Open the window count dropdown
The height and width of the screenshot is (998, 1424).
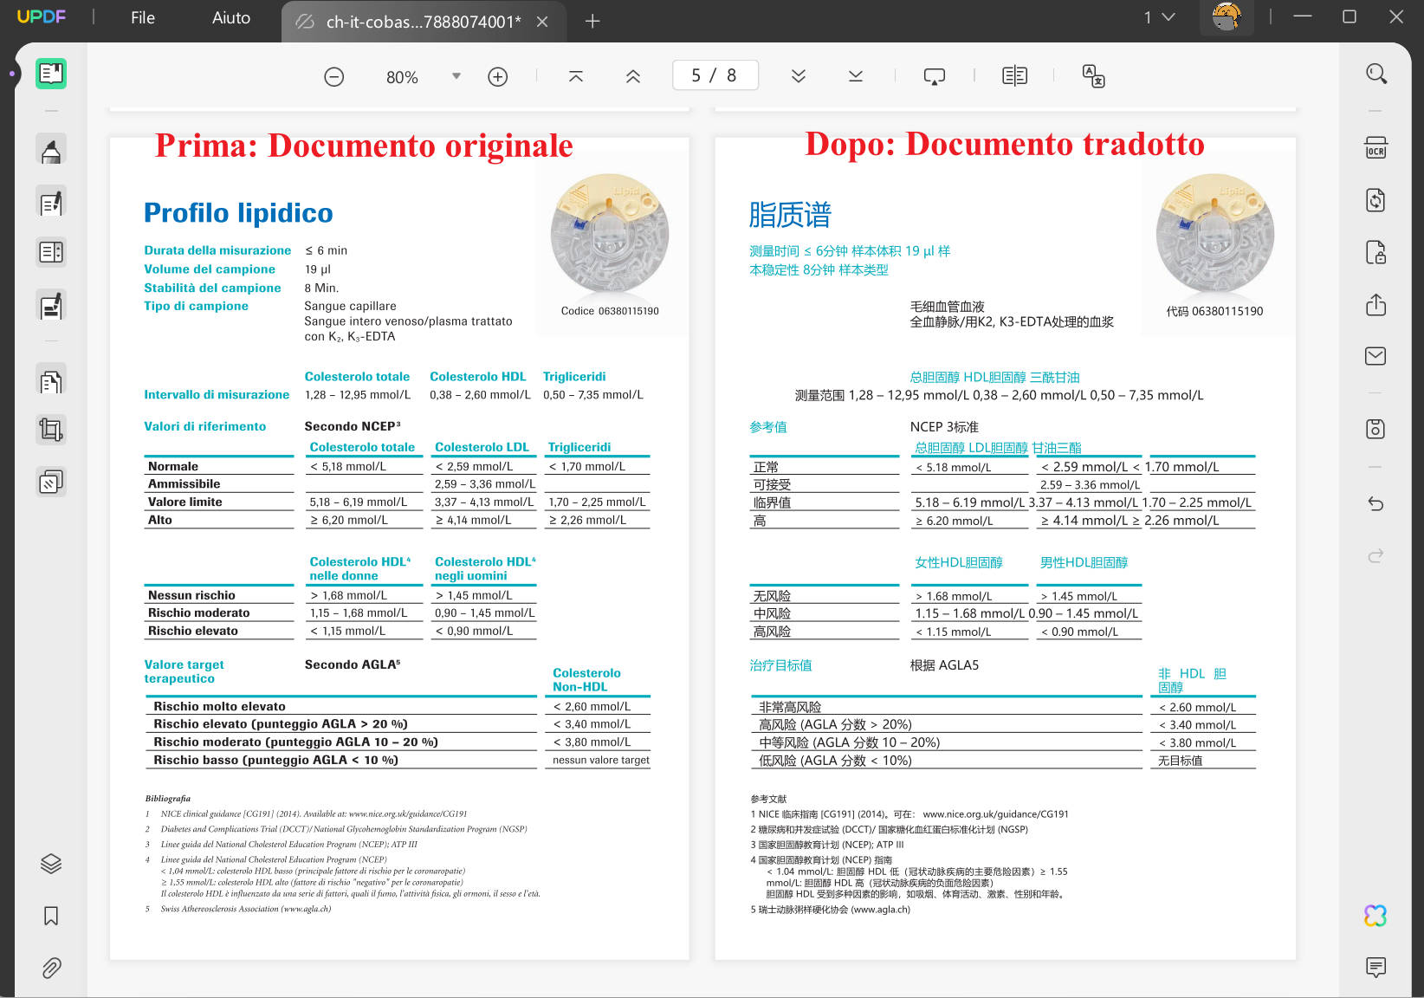click(1159, 17)
